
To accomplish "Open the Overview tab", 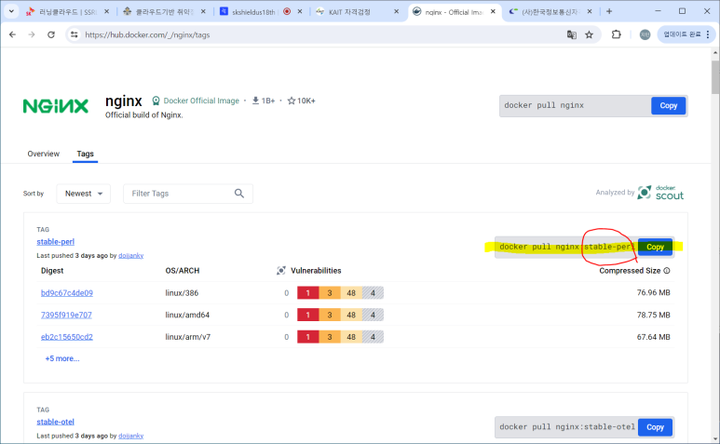I will [43, 154].
